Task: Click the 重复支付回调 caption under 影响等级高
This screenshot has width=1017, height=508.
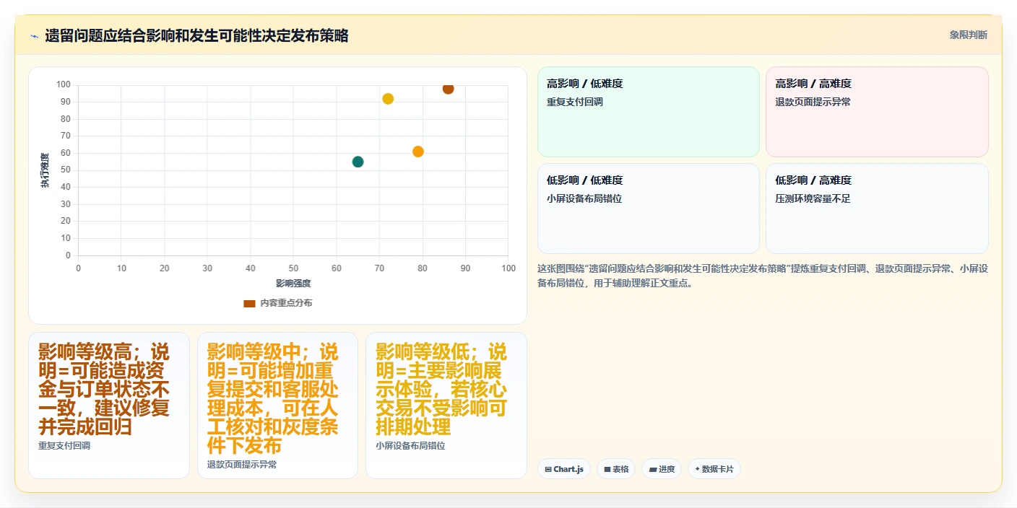Action: 64,446
